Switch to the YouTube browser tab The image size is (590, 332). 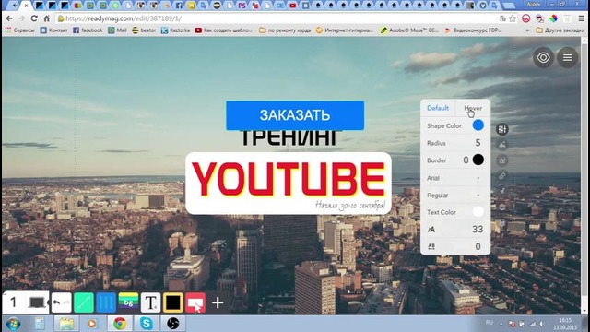click(x=293, y=6)
